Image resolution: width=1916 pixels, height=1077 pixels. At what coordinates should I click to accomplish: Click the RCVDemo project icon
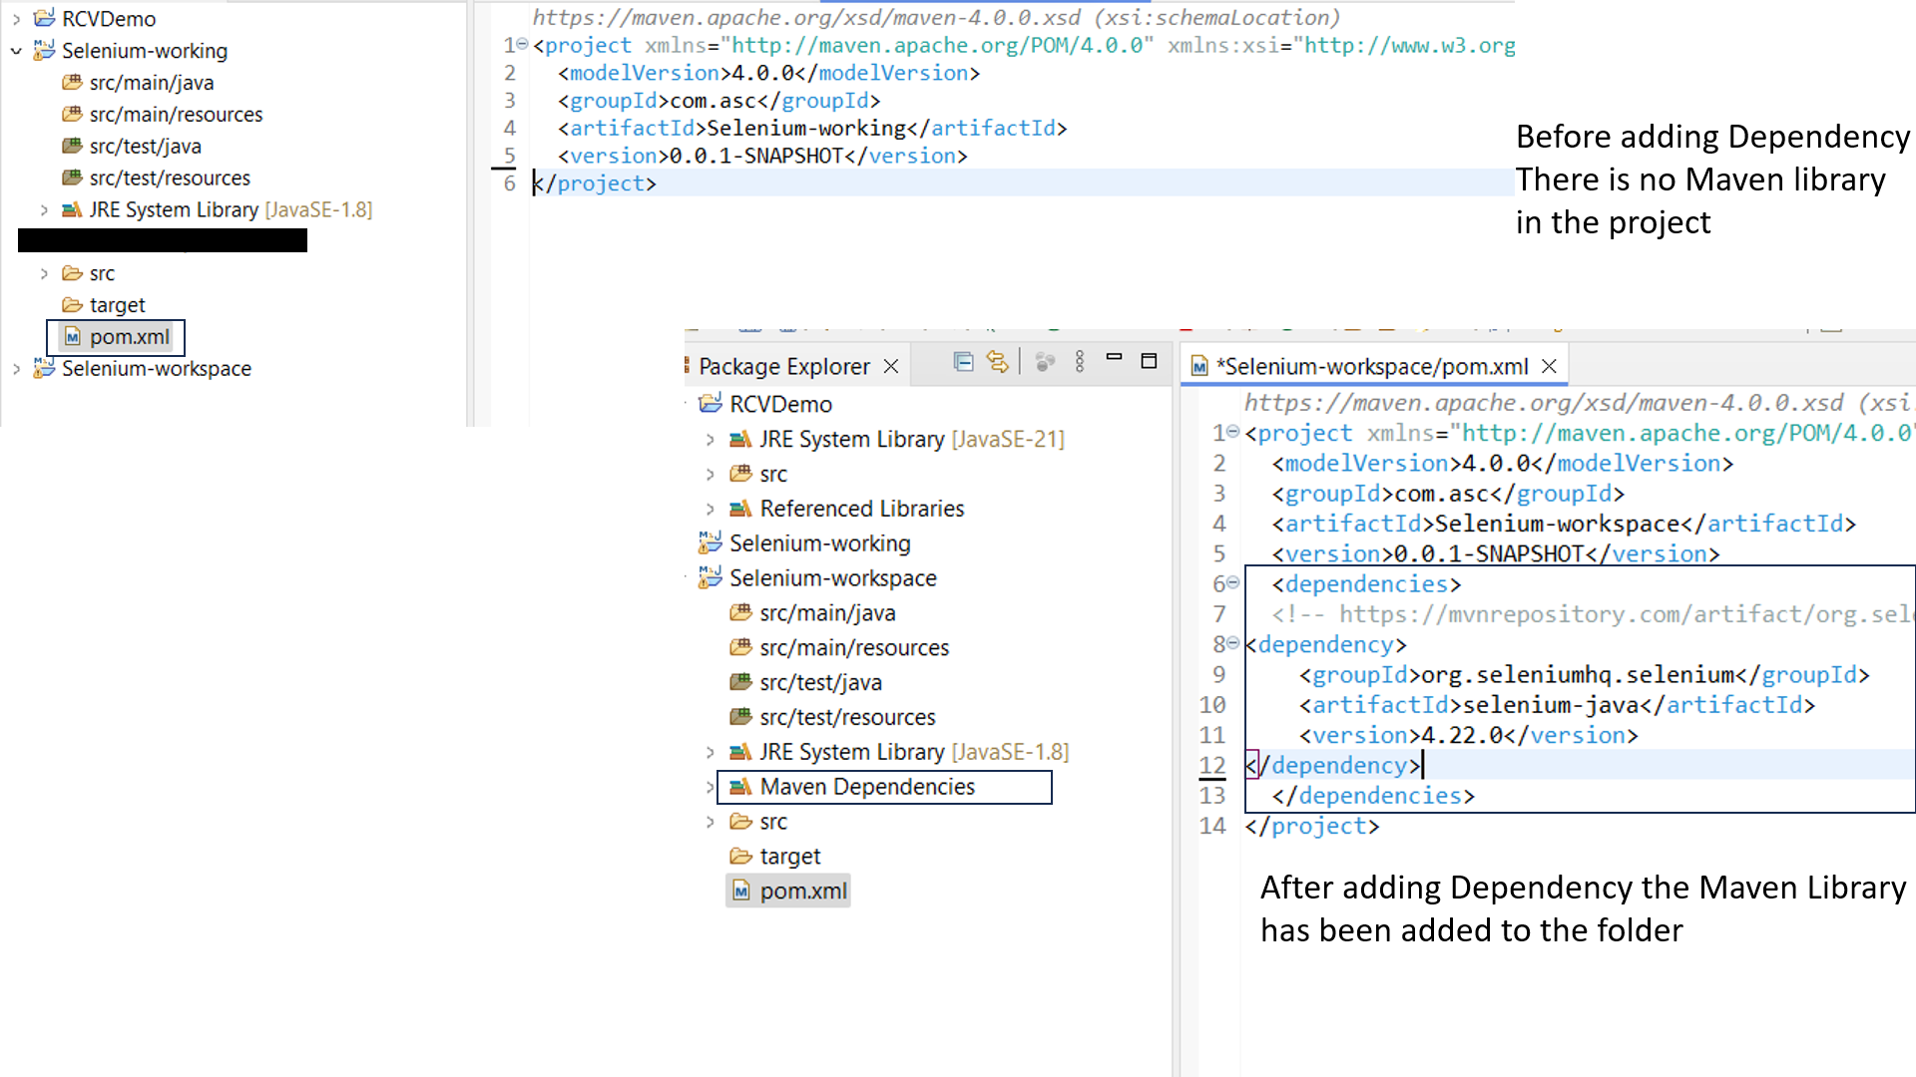712,403
